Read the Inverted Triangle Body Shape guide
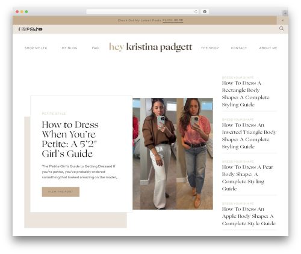Image resolution: width=301 pixels, height=254 pixels. [249, 136]
